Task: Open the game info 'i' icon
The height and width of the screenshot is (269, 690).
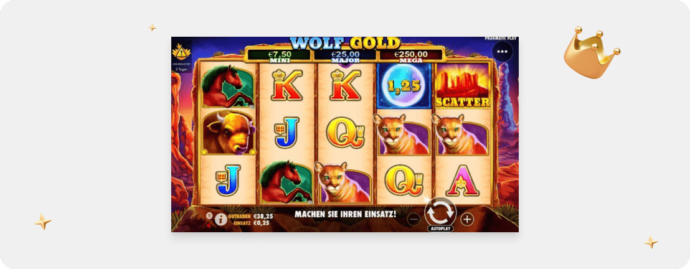Action: point(221,220)
